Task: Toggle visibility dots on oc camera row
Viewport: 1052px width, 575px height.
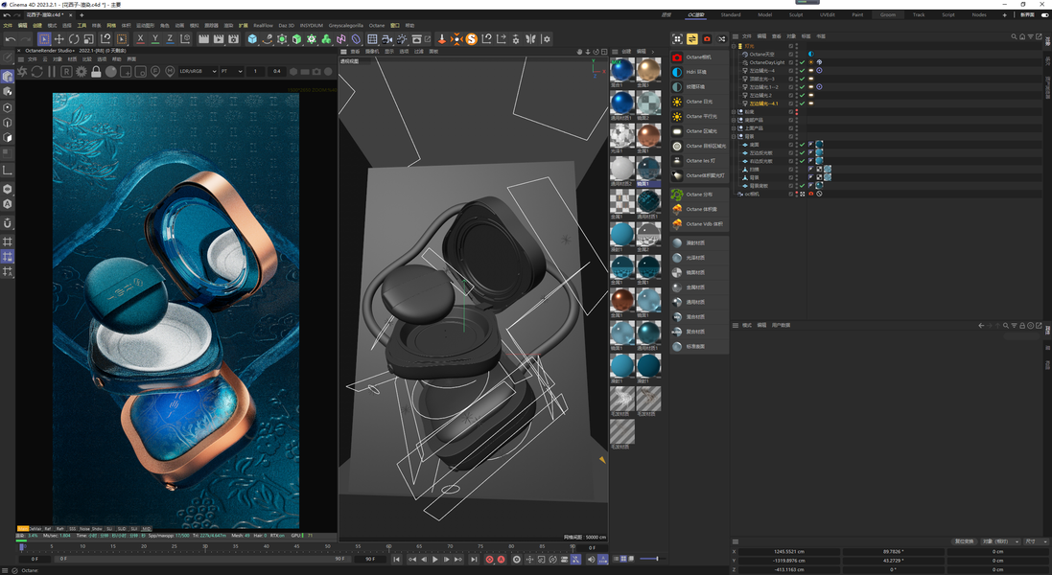Action: pos(796,194)
